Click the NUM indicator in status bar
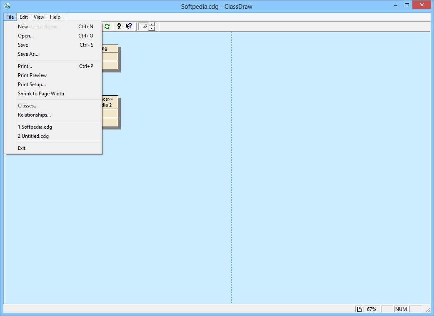 tap(401, 309)
